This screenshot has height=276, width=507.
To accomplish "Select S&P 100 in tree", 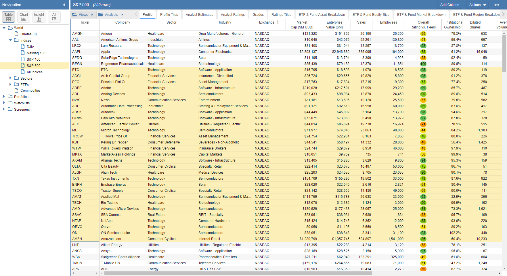I will 33,60.
